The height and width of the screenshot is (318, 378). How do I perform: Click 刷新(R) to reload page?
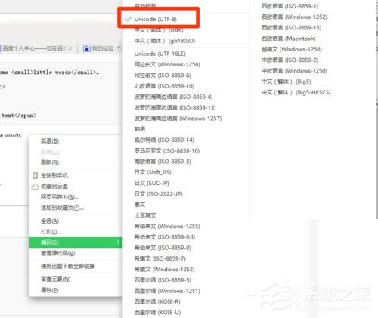point(50,162)
